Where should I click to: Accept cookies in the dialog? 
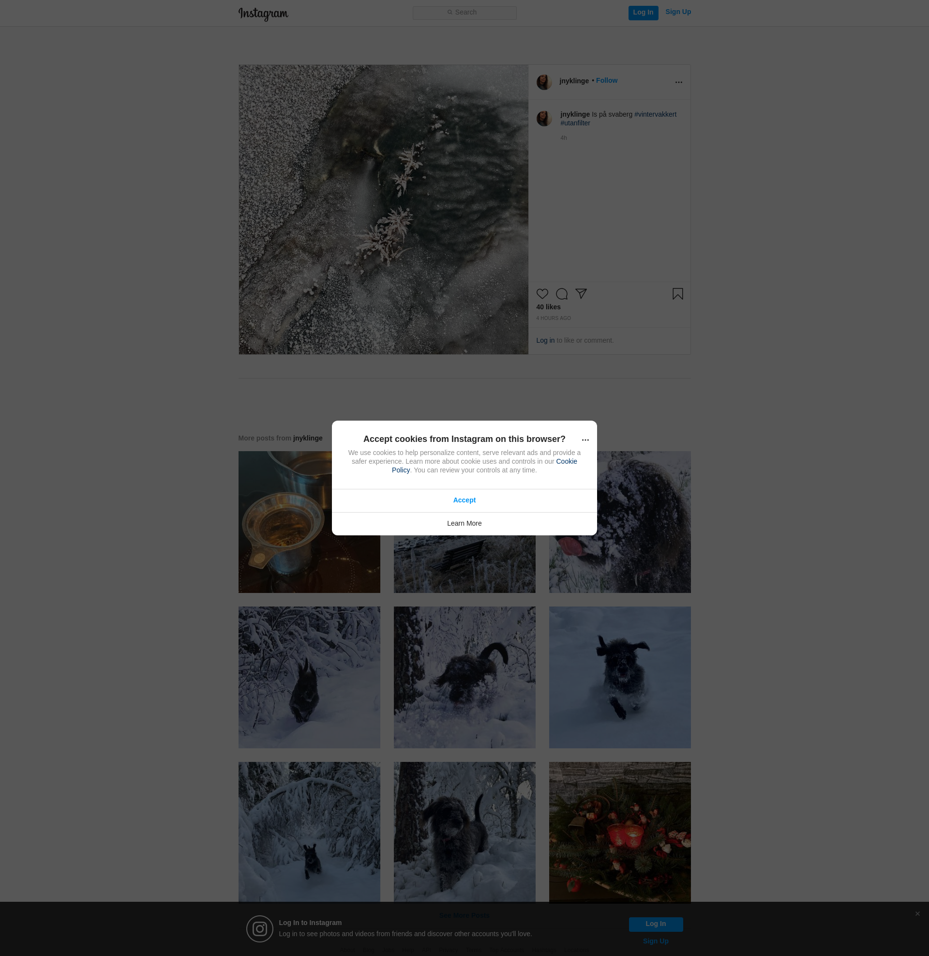pos(464,500)
